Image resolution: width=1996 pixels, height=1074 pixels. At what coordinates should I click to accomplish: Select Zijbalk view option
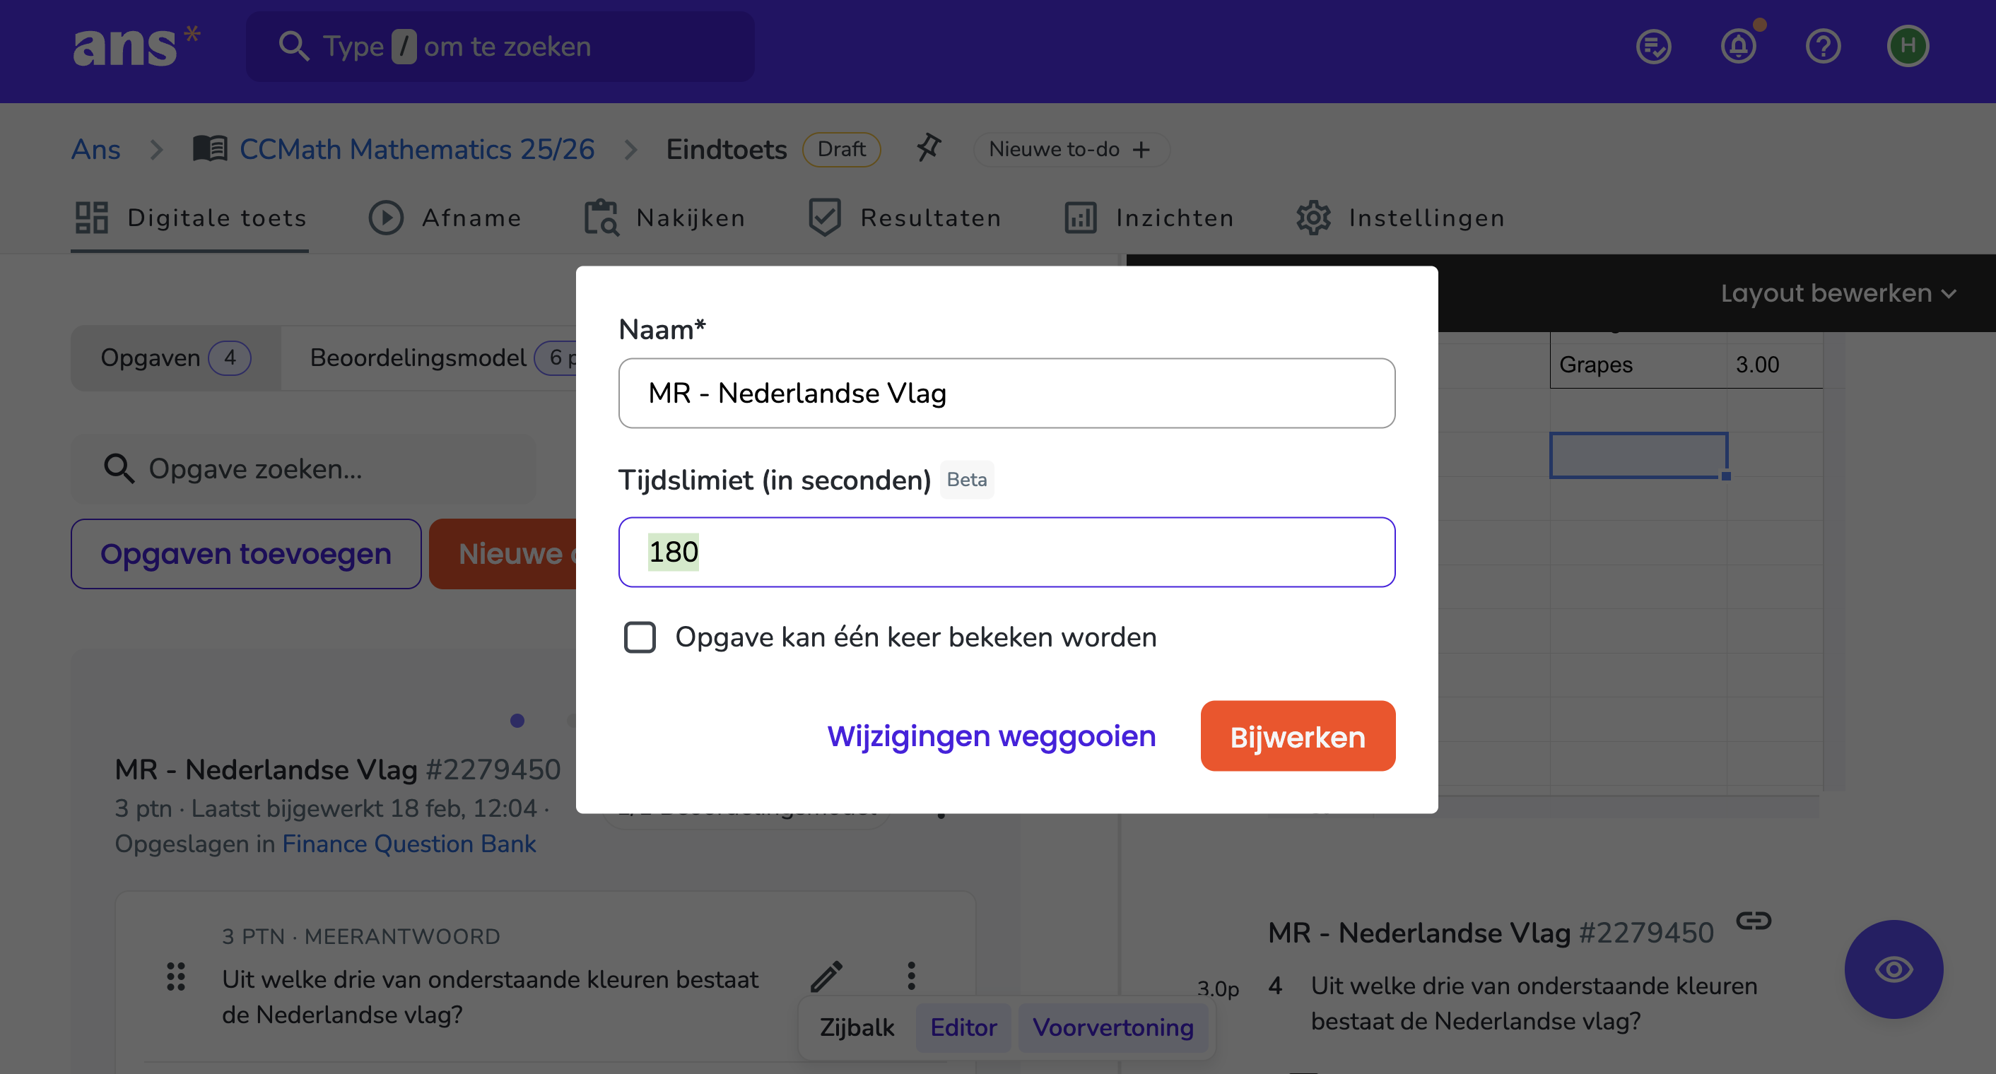coord(857,1027)
